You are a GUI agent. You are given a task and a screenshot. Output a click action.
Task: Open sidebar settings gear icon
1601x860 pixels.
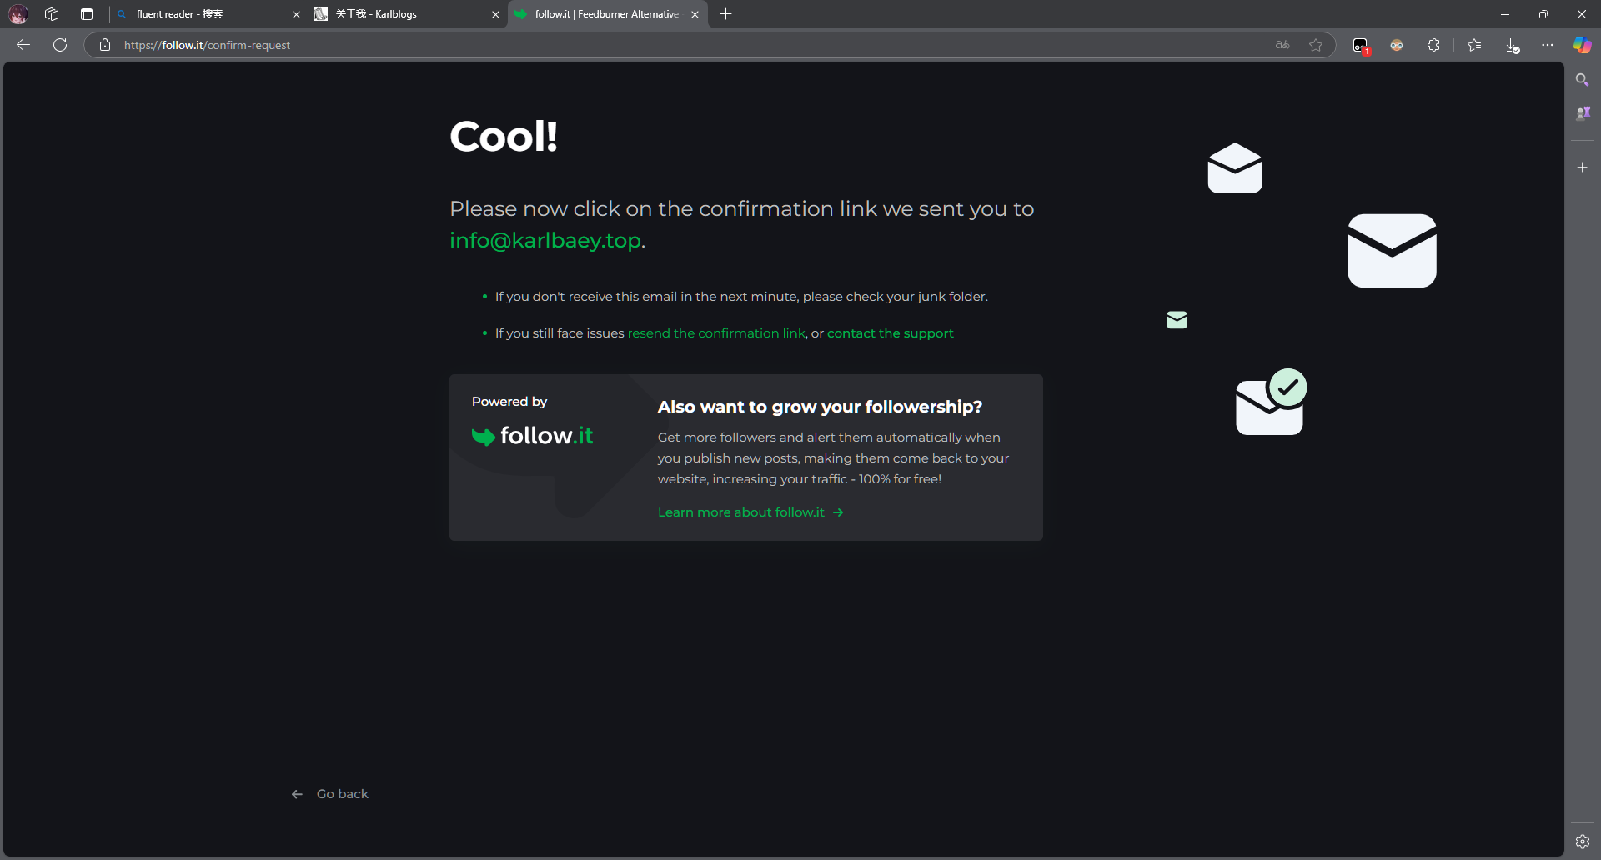[1582, 842]
